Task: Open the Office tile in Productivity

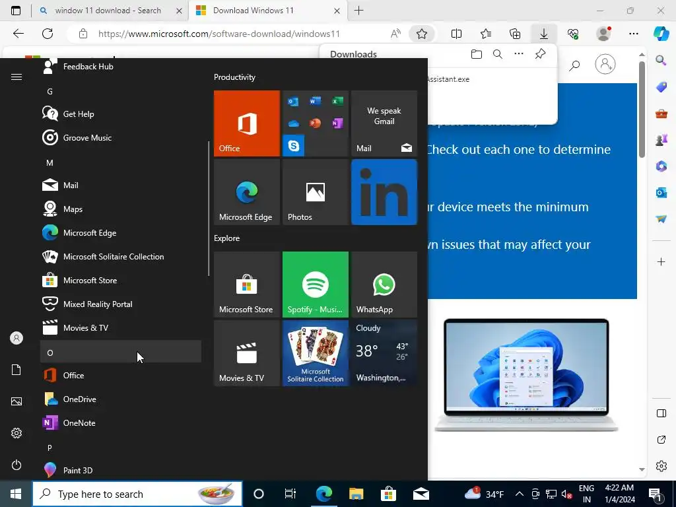Action: [x=247, y=123]
